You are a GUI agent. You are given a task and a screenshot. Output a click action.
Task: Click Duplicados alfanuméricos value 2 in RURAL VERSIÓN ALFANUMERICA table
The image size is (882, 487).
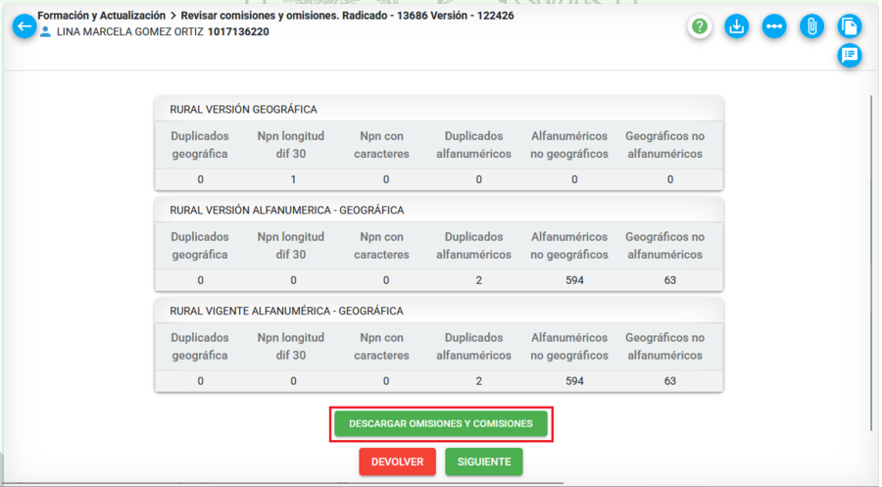pos(478,280)
